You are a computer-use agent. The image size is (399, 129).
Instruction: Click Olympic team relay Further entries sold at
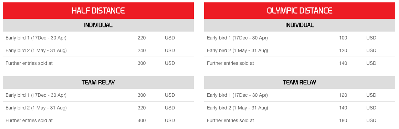[x=231, y=121]
